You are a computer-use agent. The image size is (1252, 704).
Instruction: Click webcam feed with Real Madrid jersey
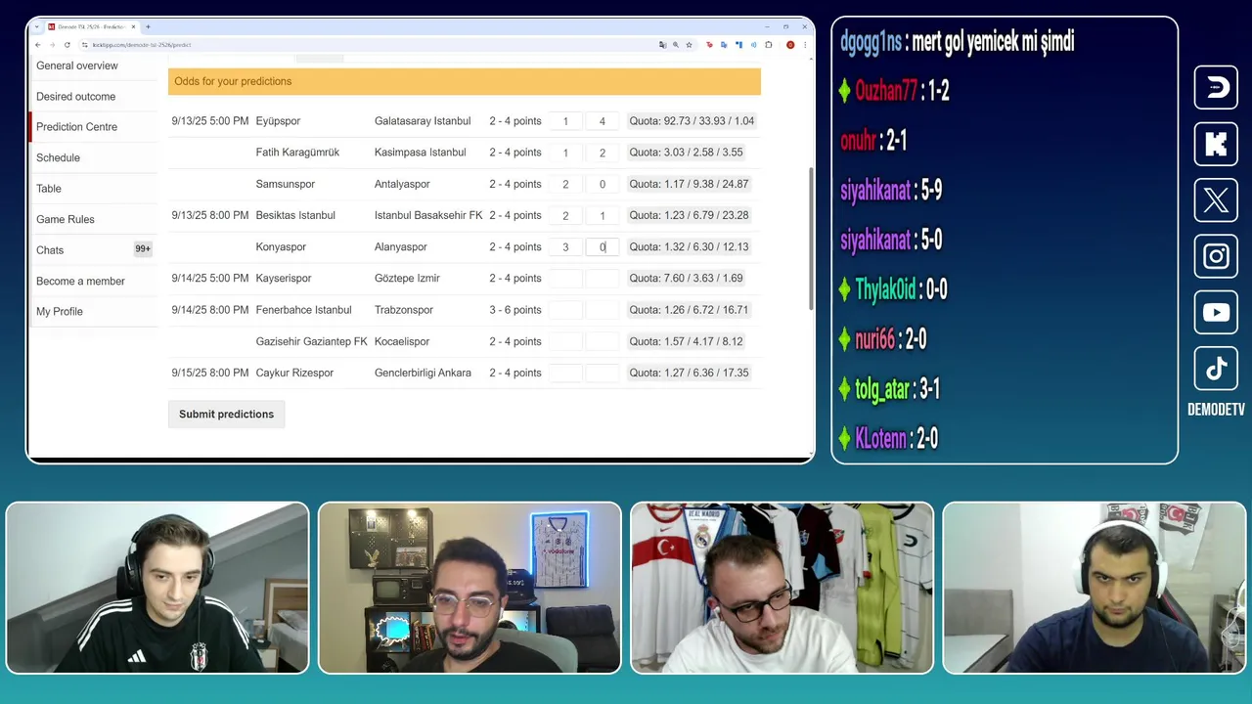(782, 588)
